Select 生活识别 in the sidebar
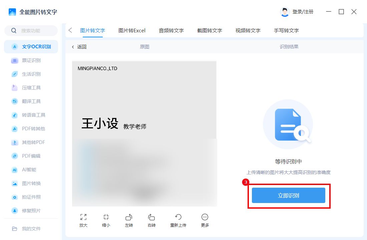The image size is (367, 240). coord(31,74)
